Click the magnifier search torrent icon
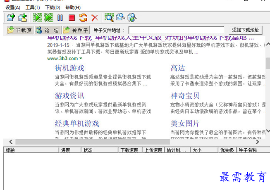Viewport: 270px width, 190px height. point(109,17)
